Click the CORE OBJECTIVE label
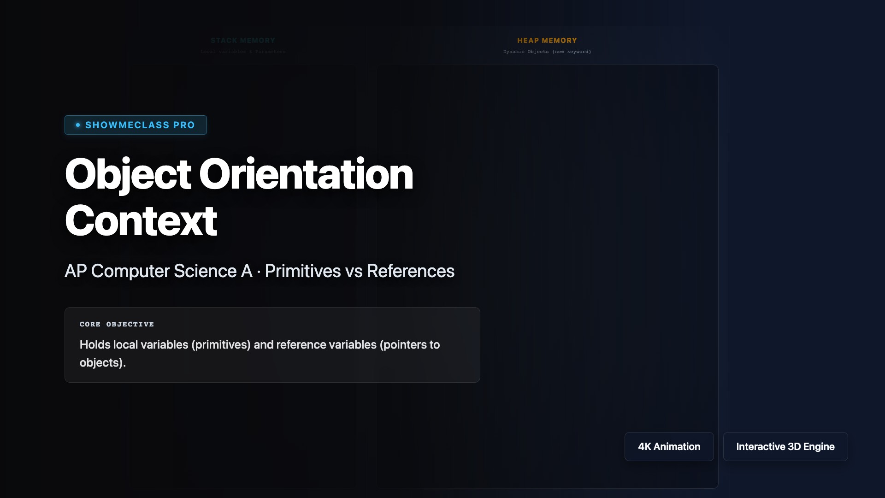Image resolution: width=885 pixels, height=498 pixels. tap(117, 324)
